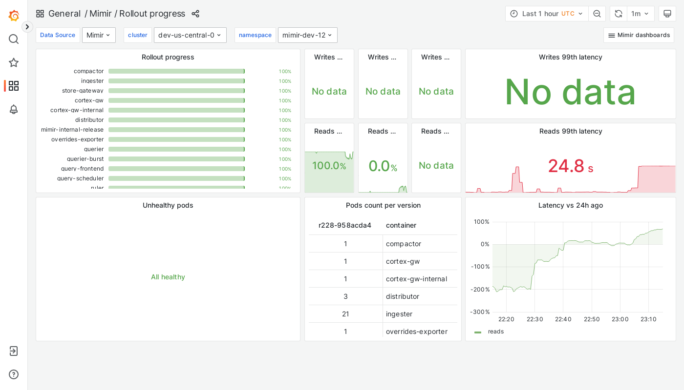Open the Alerting bell section

click(x=14, y=109)
